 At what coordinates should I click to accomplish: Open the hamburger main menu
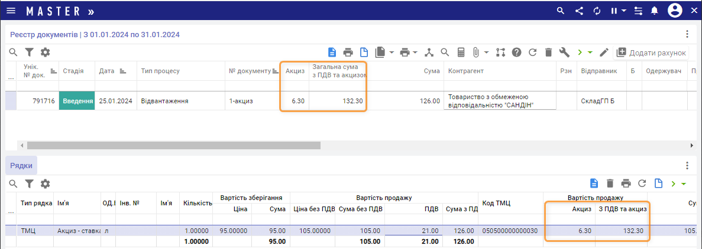[x=11, y=11]
